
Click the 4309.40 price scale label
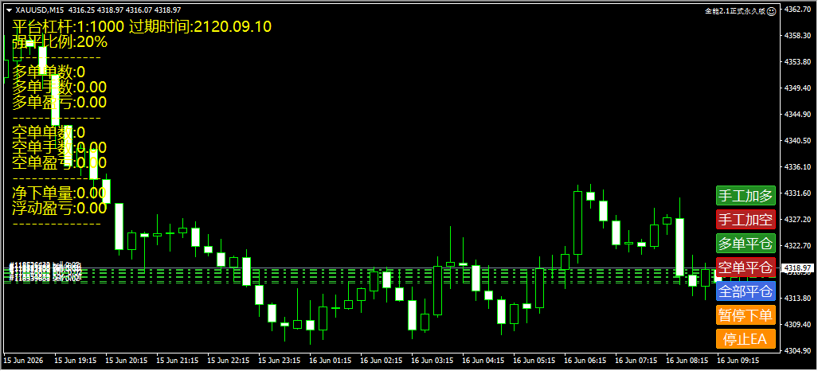point(797,324)
